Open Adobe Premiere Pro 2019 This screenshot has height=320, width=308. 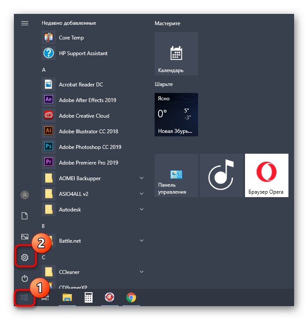point(93,163)
